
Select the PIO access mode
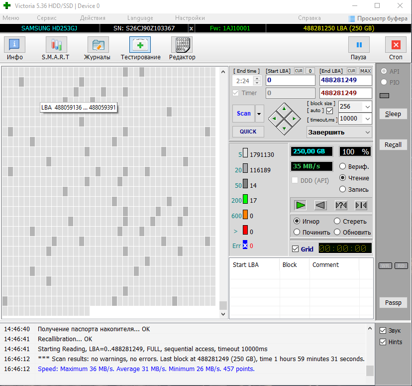[384, 82]
